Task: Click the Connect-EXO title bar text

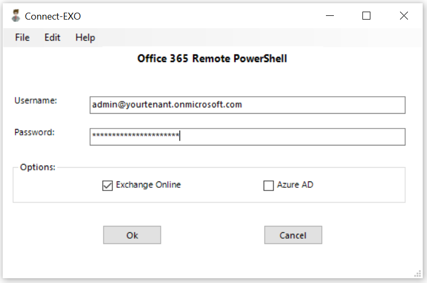Action: point(53,16)
